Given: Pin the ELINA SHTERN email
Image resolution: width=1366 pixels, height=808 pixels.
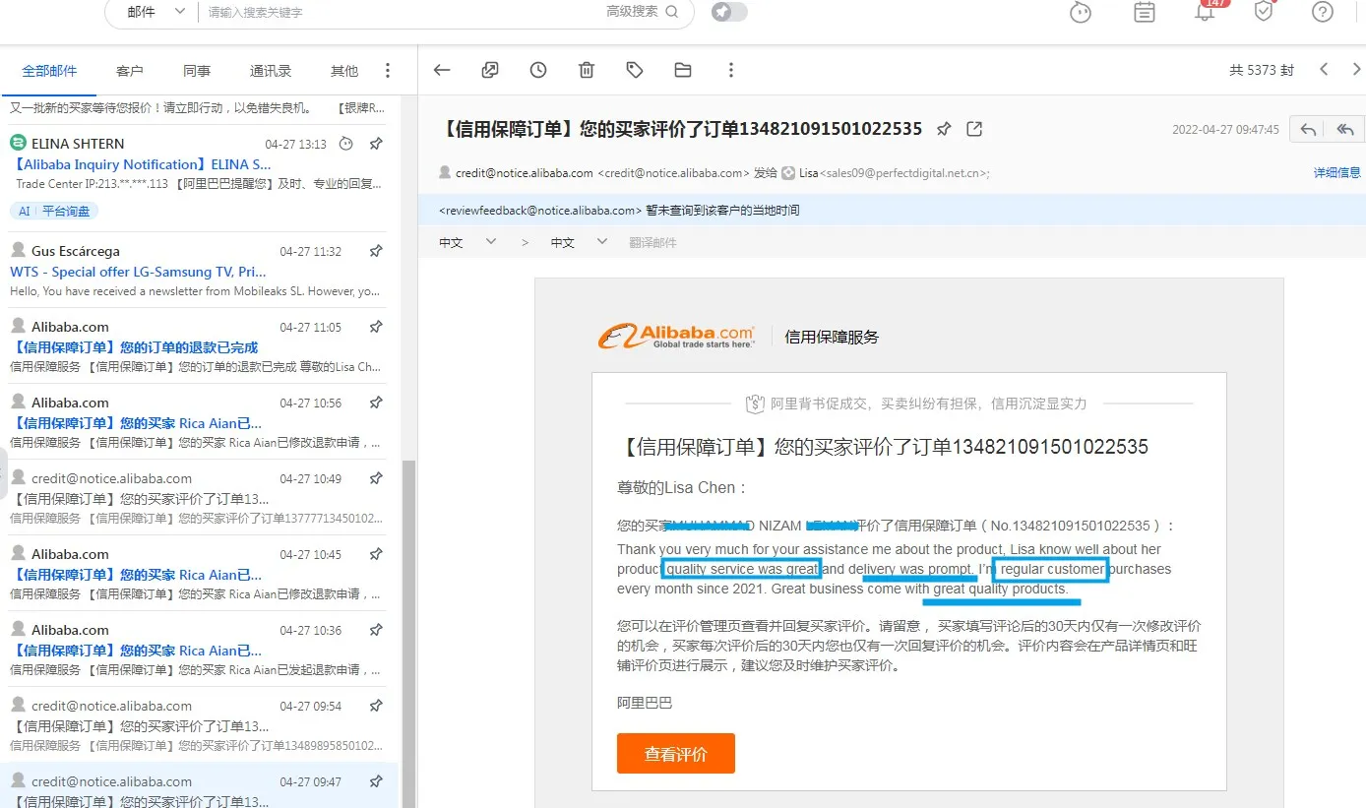Looking at the screenshot, I should (x=376, y=144).
